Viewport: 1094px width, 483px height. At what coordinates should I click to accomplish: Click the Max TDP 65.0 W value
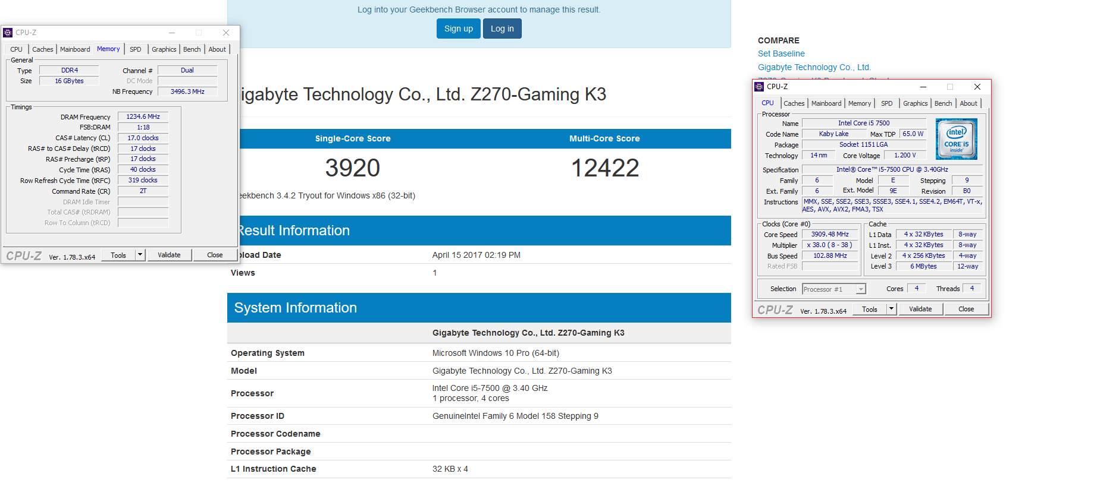[x=913, y=134]
